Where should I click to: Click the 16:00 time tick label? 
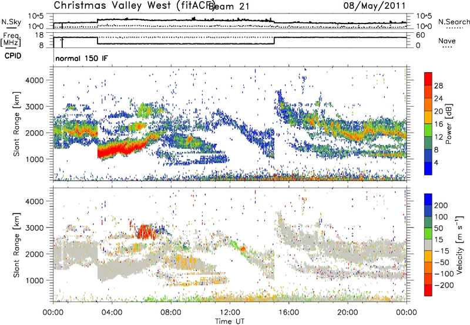(x=288, y=313)
